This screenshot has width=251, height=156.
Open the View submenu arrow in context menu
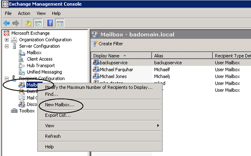tap(158, 126)
